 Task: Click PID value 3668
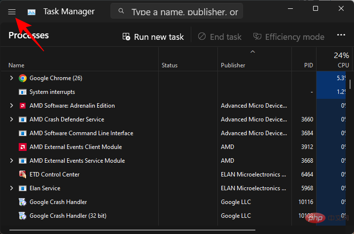click(x=307, y=161)
